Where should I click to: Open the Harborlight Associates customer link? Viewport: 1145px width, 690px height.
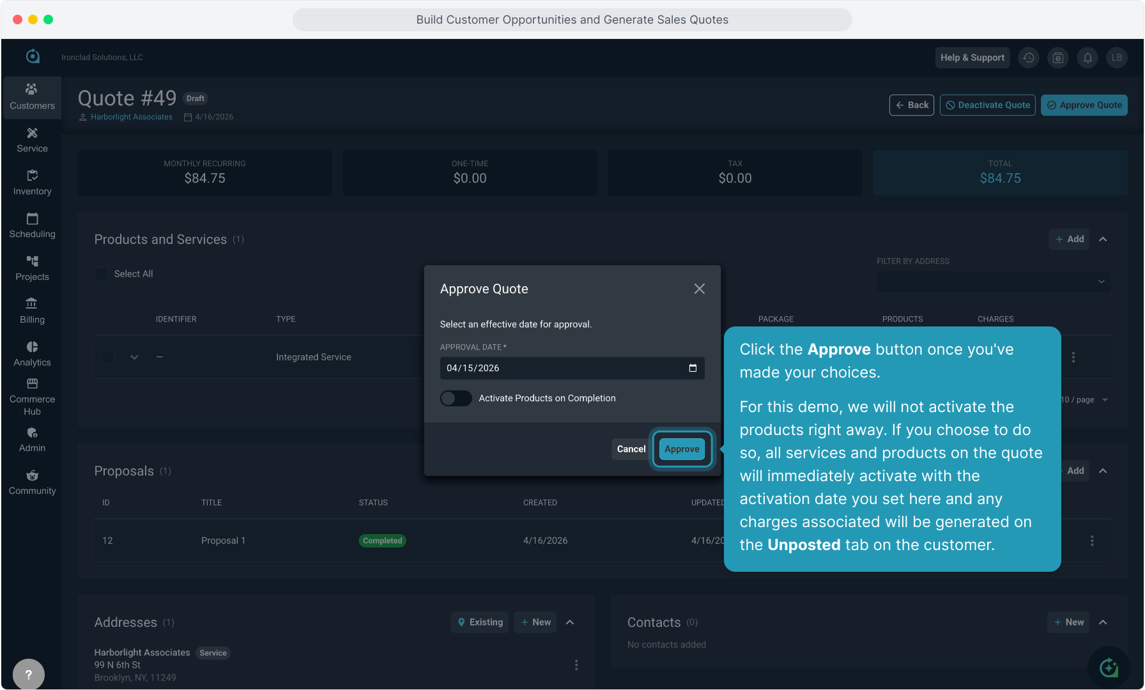(132, 117)
